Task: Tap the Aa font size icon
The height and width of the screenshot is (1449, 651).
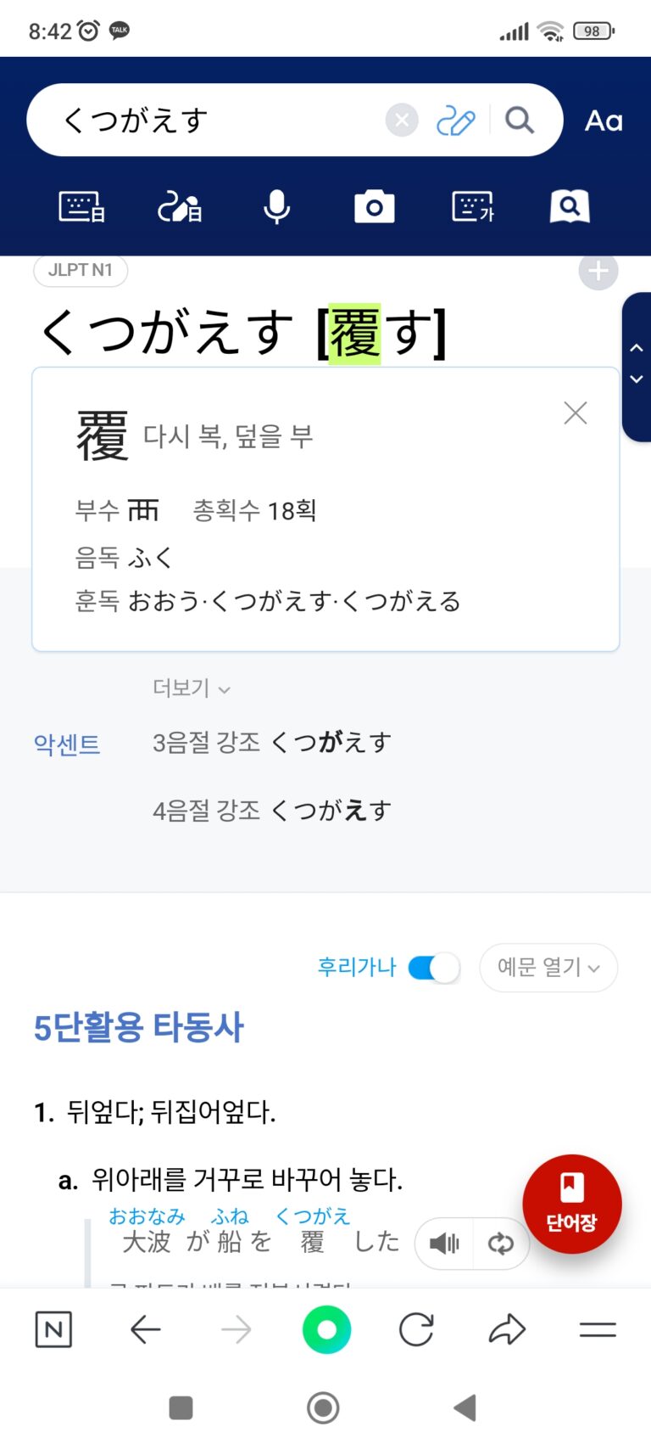Action: (604, 121)
